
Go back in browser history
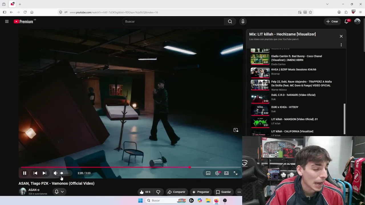click(x=11, y=12)
